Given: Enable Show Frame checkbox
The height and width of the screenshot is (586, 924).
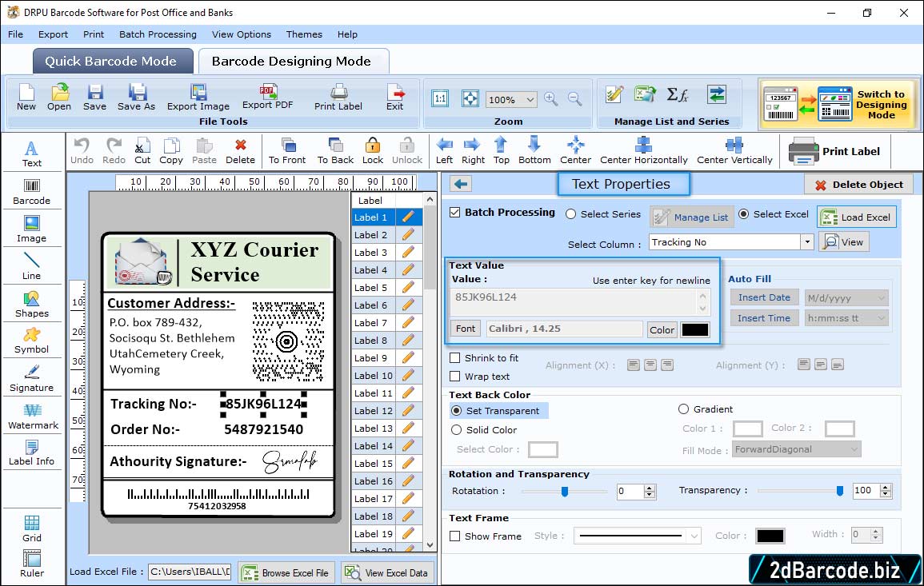Looking at the screenshot, I should pos(455,536).
